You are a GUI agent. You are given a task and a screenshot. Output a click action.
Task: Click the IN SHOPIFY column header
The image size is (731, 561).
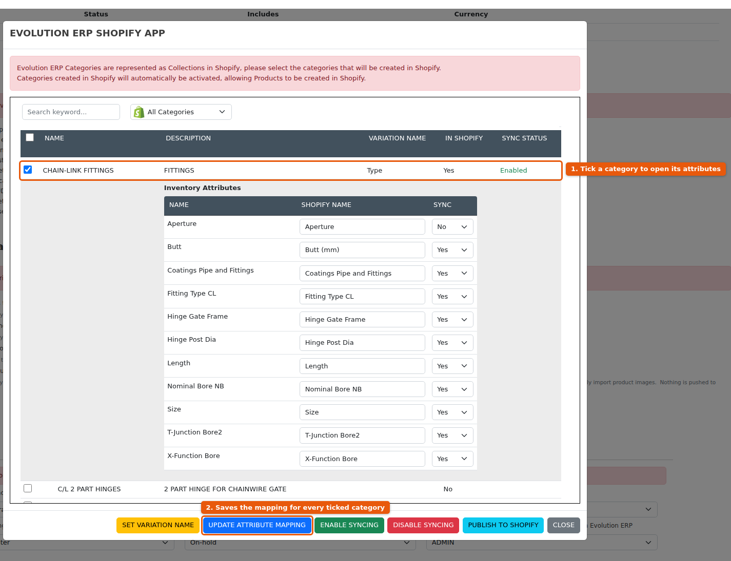(464, 138)
